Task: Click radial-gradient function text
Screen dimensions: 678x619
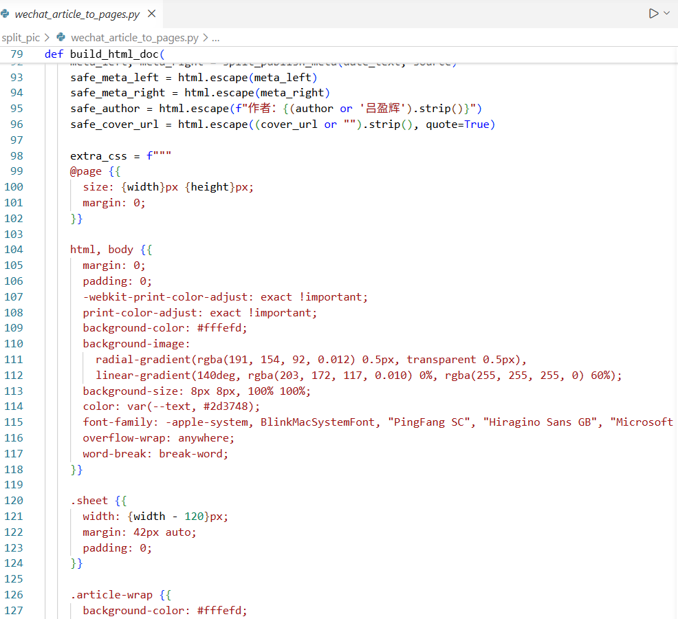Action: click(143, 360)
